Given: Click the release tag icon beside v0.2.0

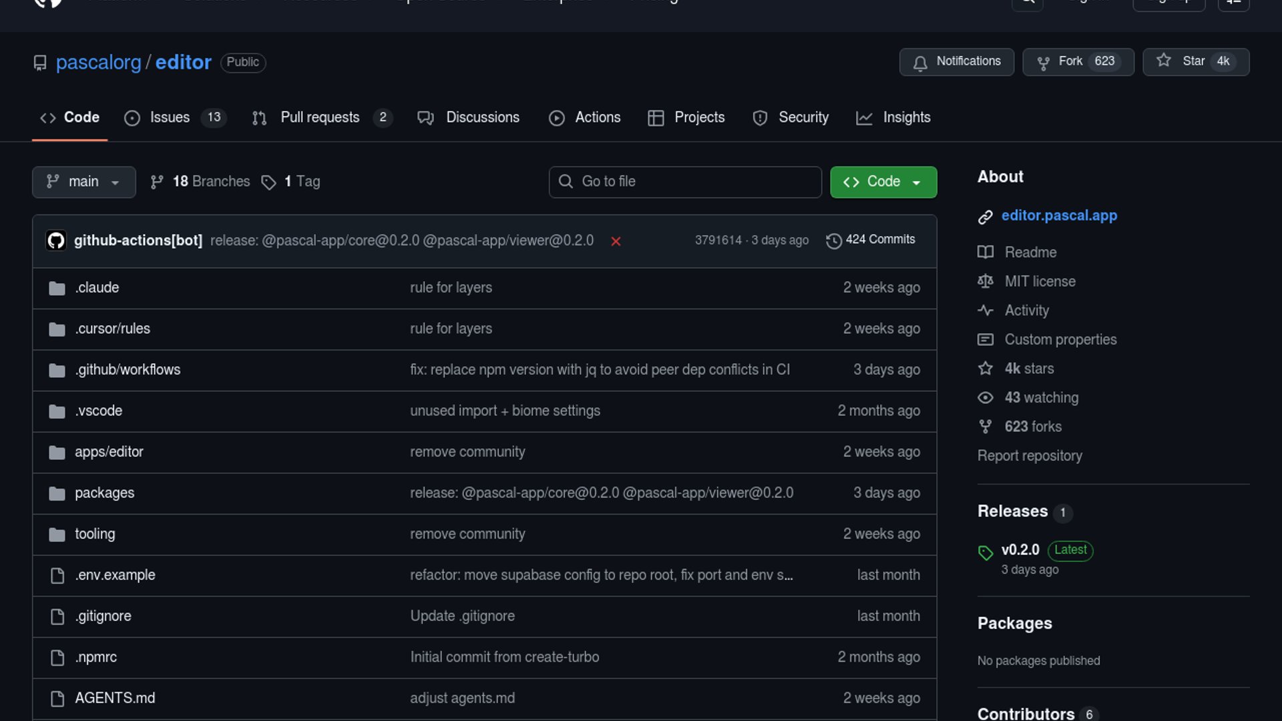Looking at the screenshot, I should tap(986, 553).
